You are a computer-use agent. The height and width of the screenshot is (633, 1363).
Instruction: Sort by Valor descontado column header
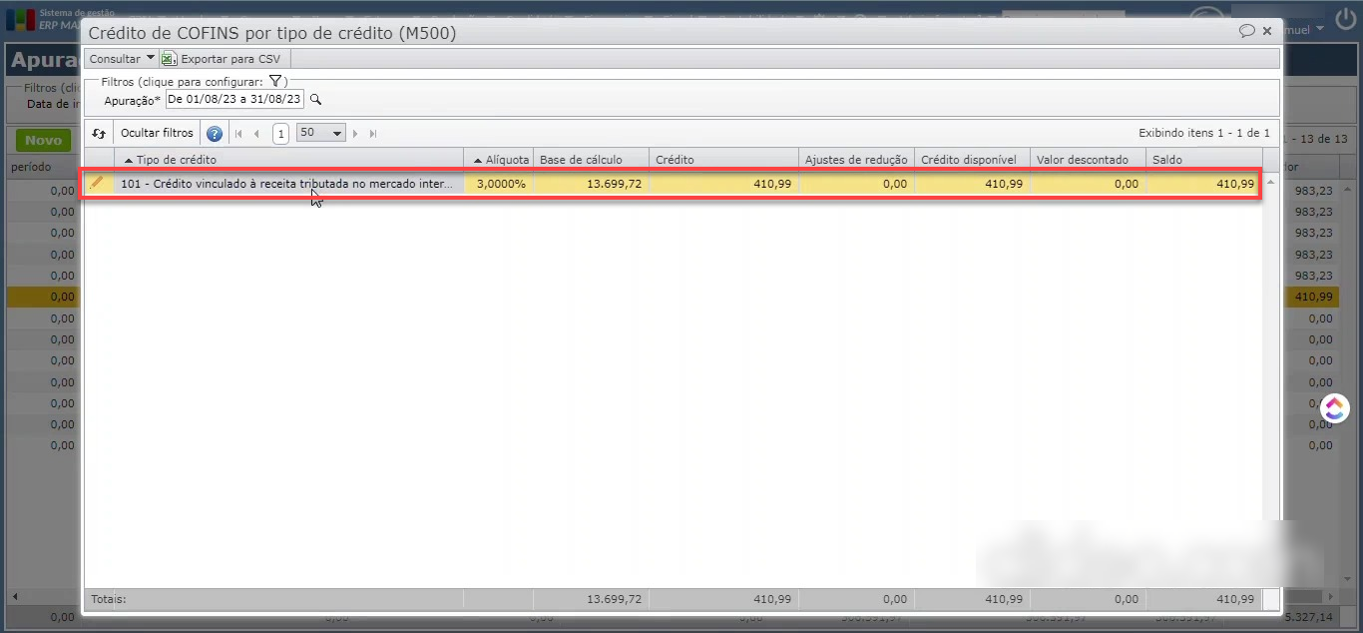[1088, 160]
